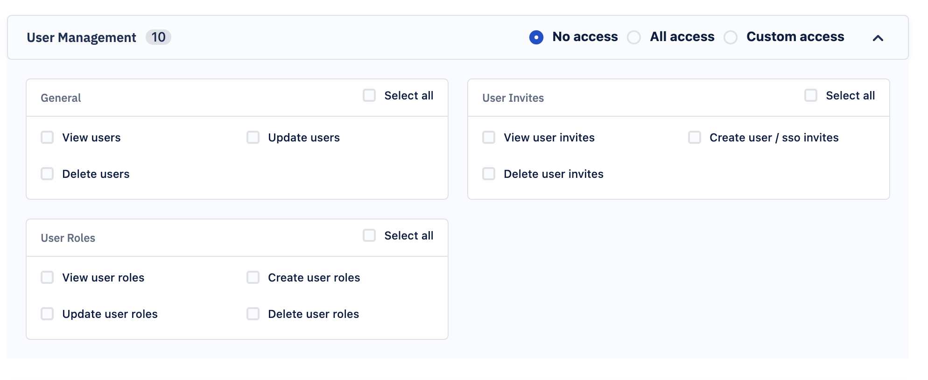Check Select all under User Roles
928x380 pixels.
coord(369,235)
